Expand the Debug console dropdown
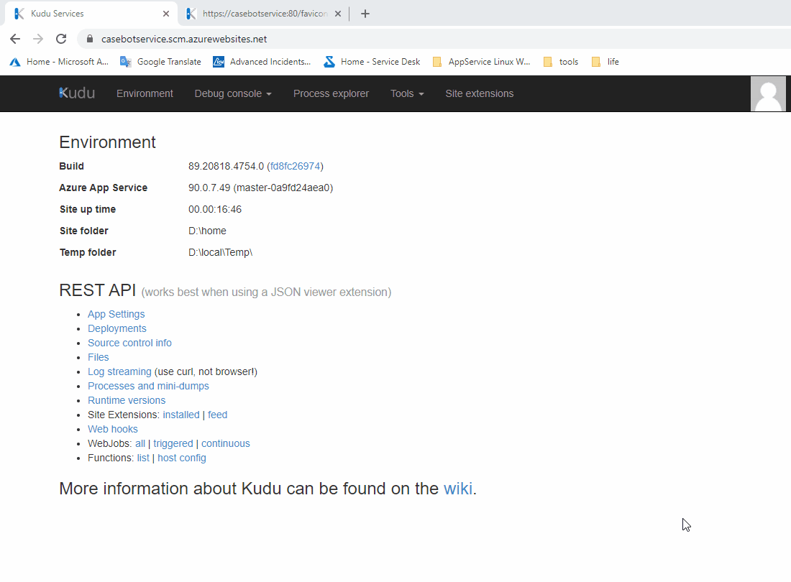791x582 pixels. click(233, 93)
